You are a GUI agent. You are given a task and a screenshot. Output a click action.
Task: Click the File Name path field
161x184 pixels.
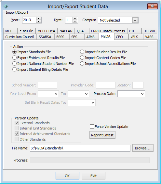(x=80, y=148)
